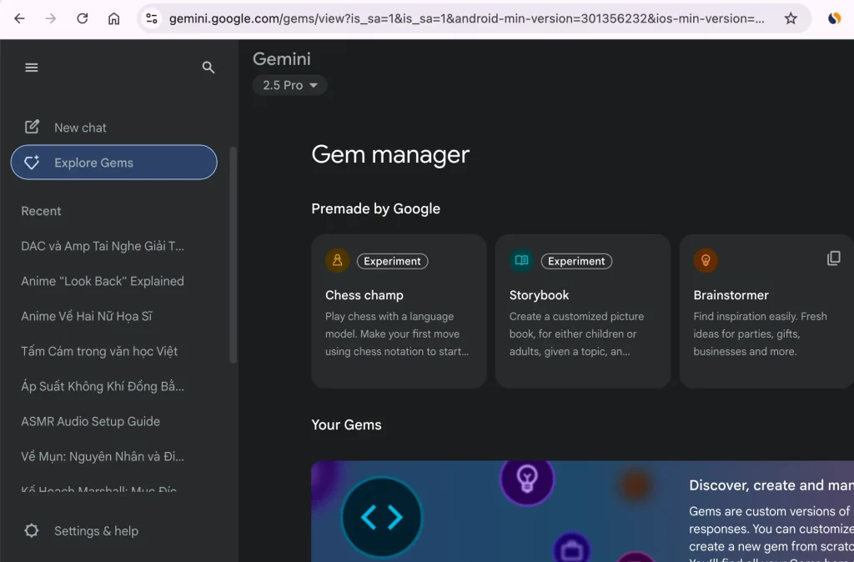Open Settings & help

[96, 531]
